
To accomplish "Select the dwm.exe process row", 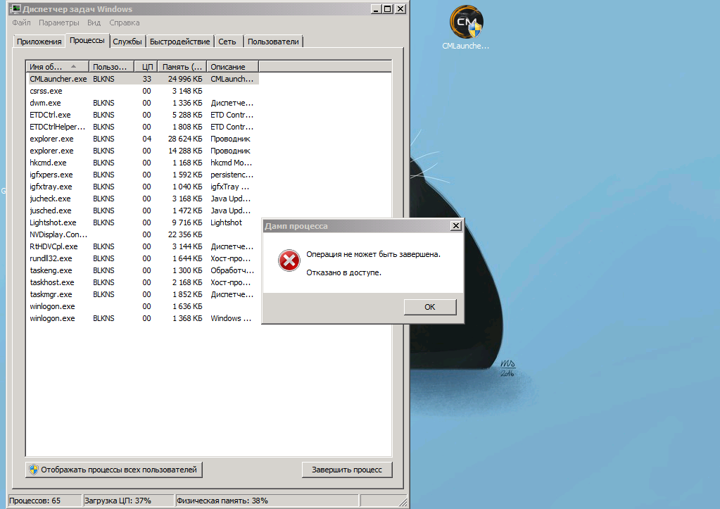I will [x=143, y=103].
